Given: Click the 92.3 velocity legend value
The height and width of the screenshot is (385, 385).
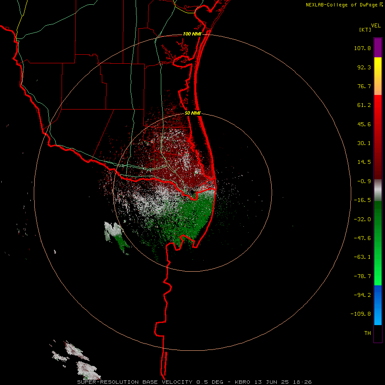Looking at the screenshot, I should coord(364,67).
